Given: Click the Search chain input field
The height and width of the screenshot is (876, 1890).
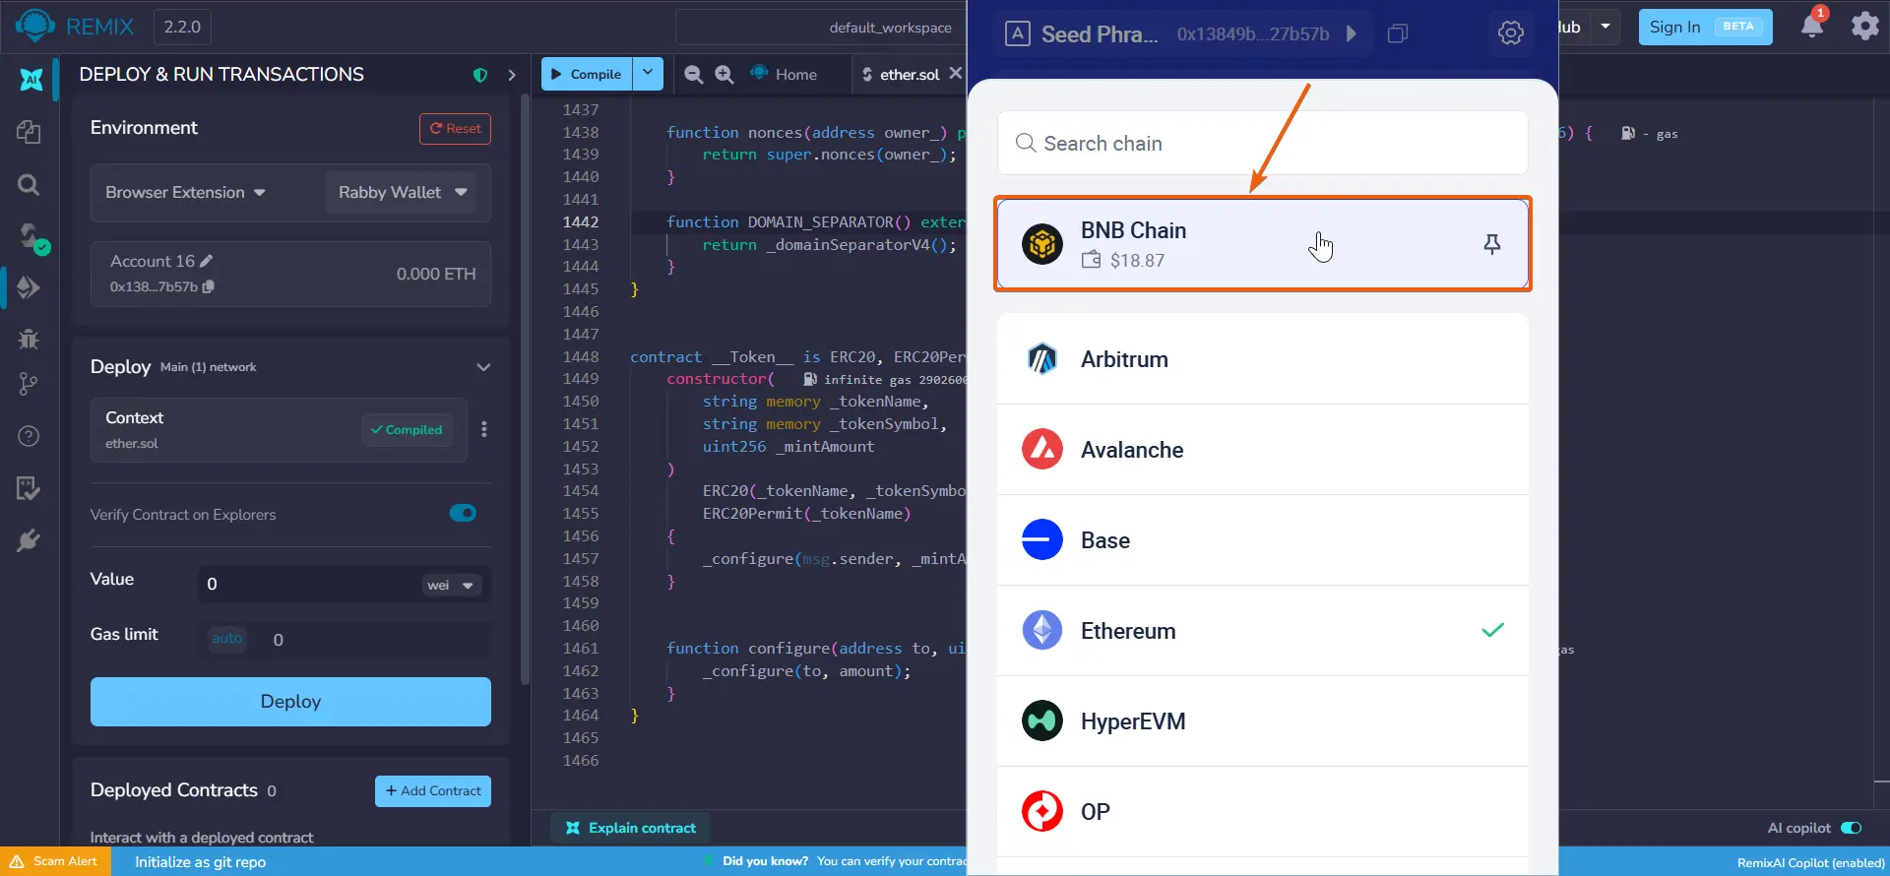Looking at the screenshot, I should 1263,143.
